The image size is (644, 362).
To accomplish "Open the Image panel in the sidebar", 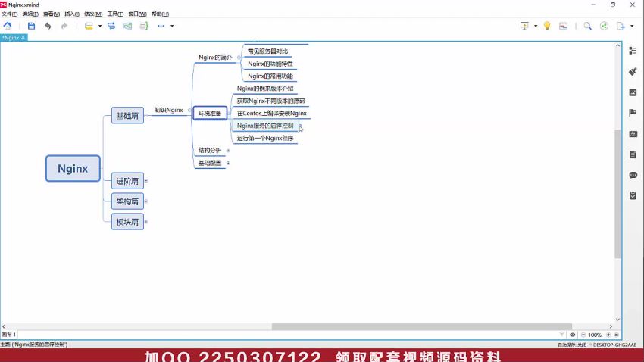I will tap(633, 92).
